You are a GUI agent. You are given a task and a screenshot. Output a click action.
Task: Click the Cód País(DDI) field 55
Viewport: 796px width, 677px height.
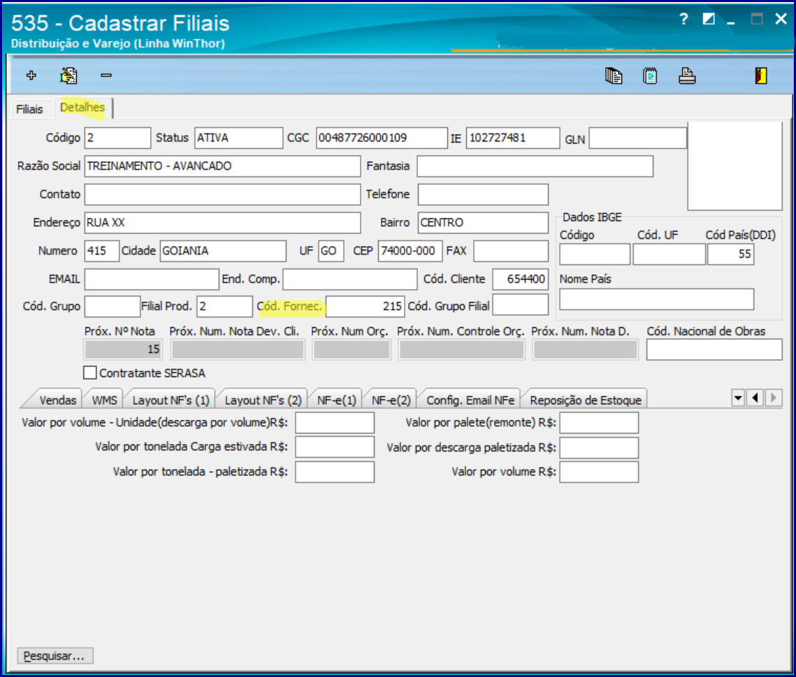730,254
